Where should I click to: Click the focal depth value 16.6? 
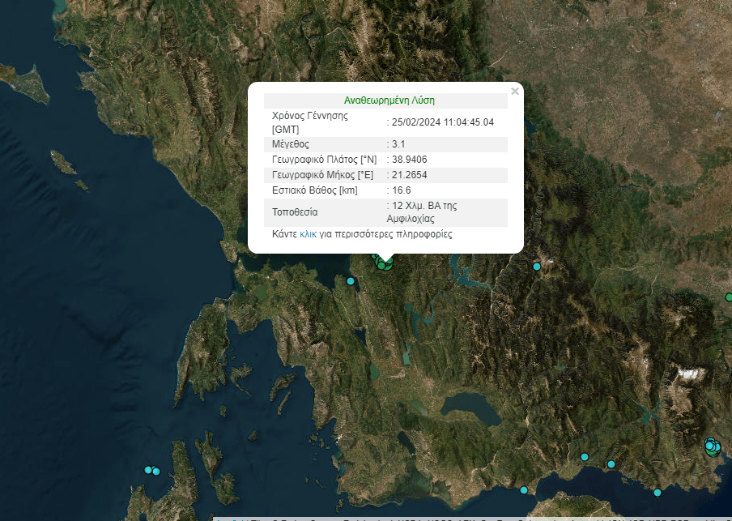tap(402, 190)
